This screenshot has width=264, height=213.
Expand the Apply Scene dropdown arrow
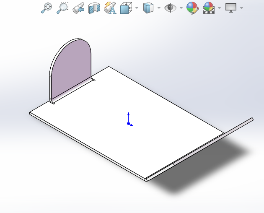(219, 8)
